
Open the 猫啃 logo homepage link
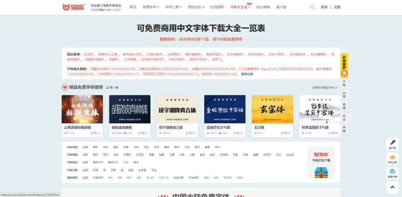pyautogui.click(x=74, y=7)
